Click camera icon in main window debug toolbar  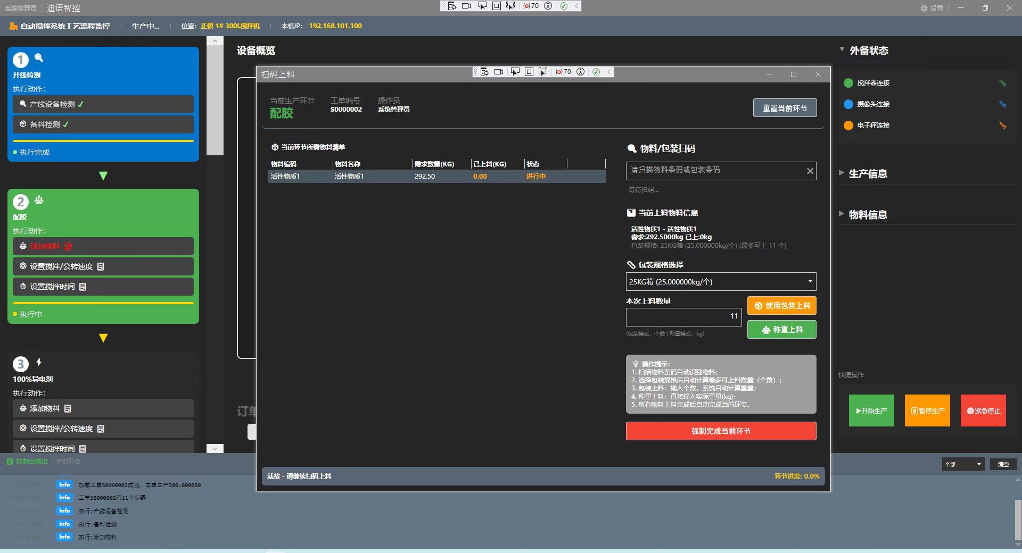pyautogui.click(x=466, y=6)
